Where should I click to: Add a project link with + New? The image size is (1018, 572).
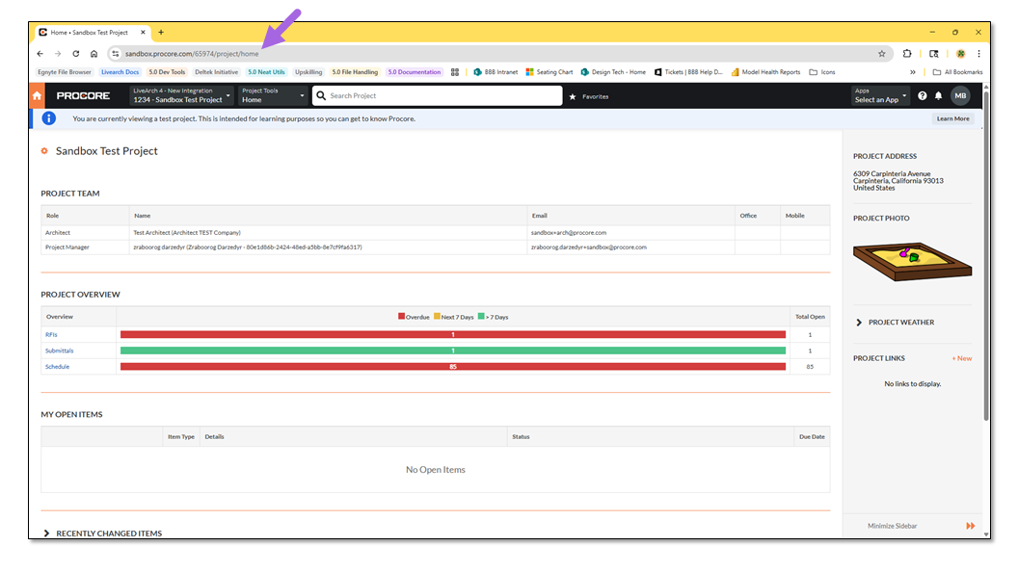tap(962, 358)
